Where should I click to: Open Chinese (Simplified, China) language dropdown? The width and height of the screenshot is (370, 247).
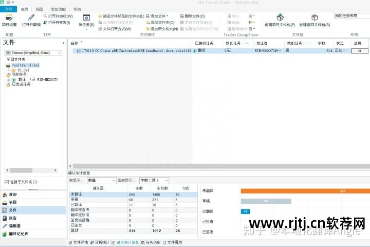coord(33,52)
